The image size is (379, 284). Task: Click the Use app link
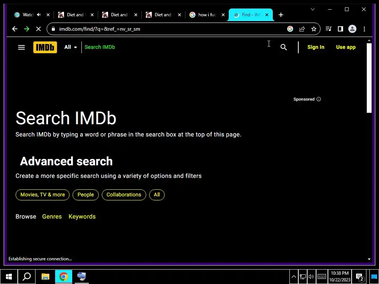point(346,47)
